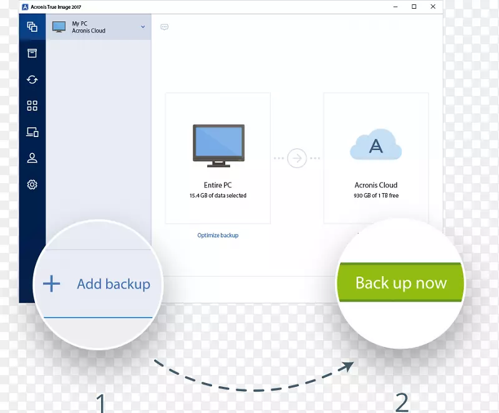Open the Account section in the sidebar

point(32,158)
